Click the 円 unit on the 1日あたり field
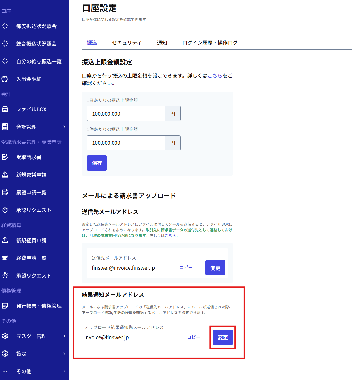The height and width of the screenshot is (380, 352). point(173,113)
